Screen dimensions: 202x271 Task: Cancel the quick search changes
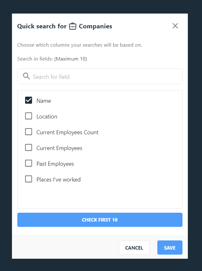[x=134, y=247]
